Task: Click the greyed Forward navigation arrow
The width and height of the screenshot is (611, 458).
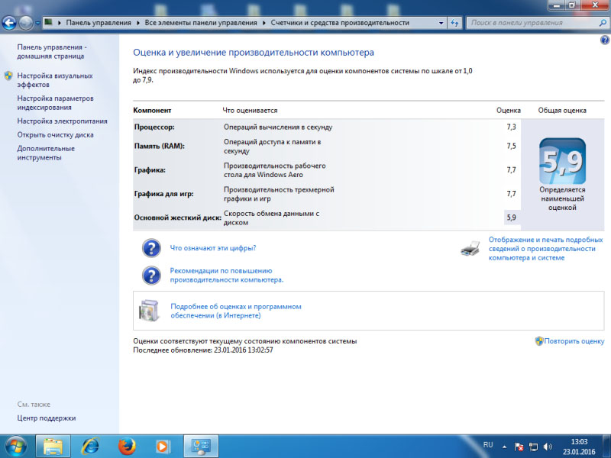Action: click(26, 23)
